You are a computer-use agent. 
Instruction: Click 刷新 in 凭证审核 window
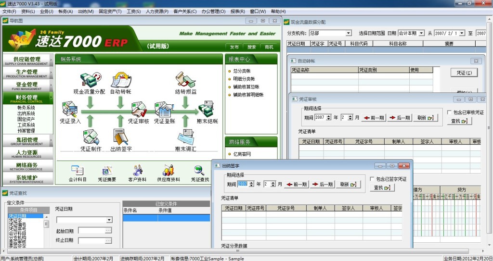(426, 118)
